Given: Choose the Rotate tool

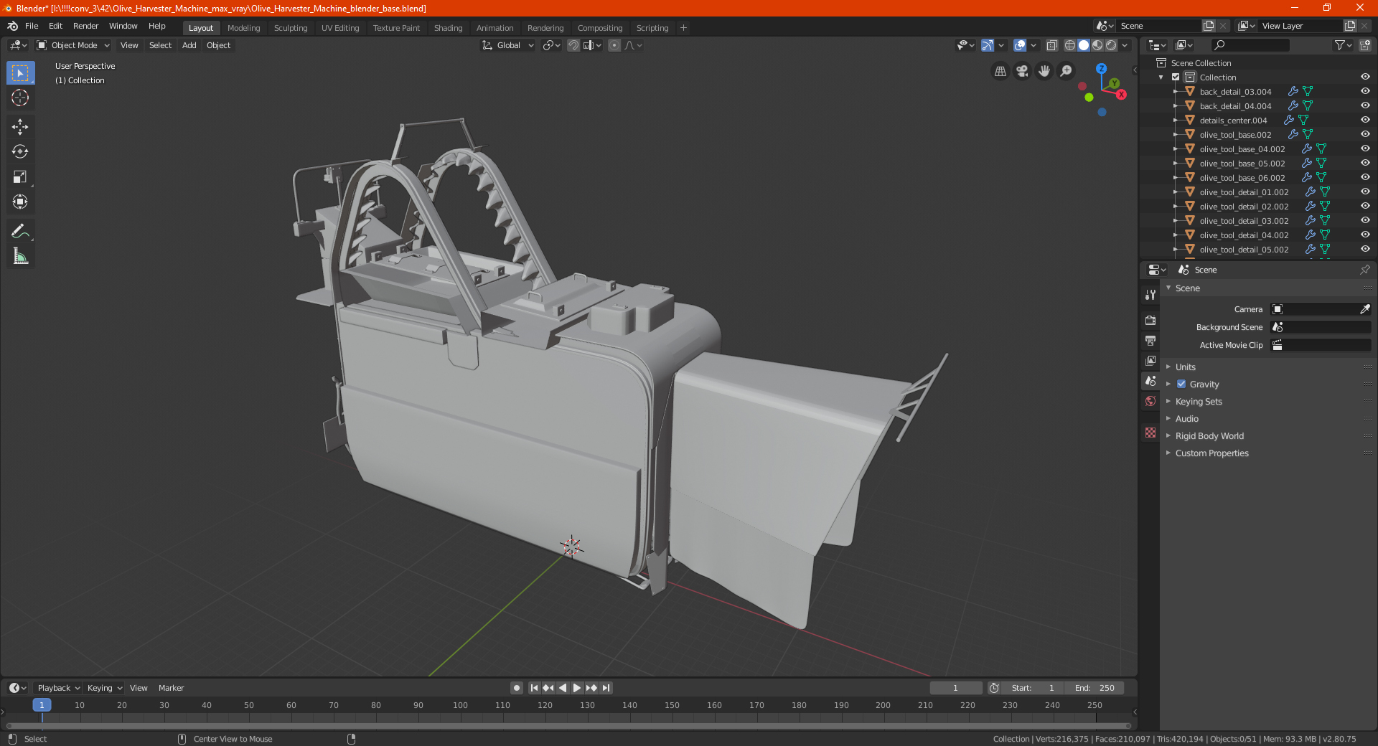Looking at the screenshot, I should (20, 152).
